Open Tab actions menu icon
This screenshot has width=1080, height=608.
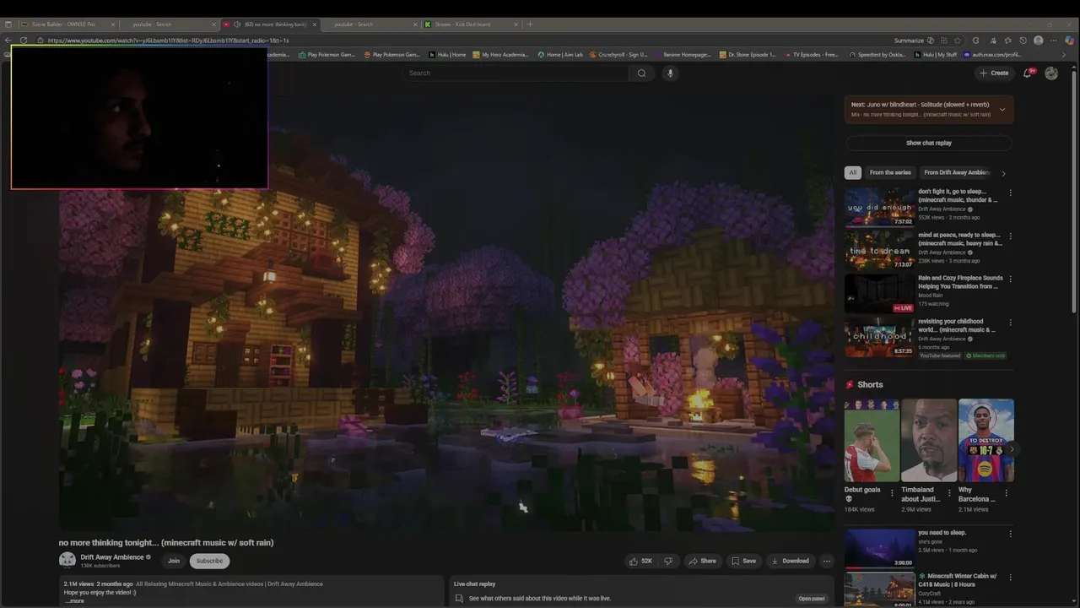8,24
